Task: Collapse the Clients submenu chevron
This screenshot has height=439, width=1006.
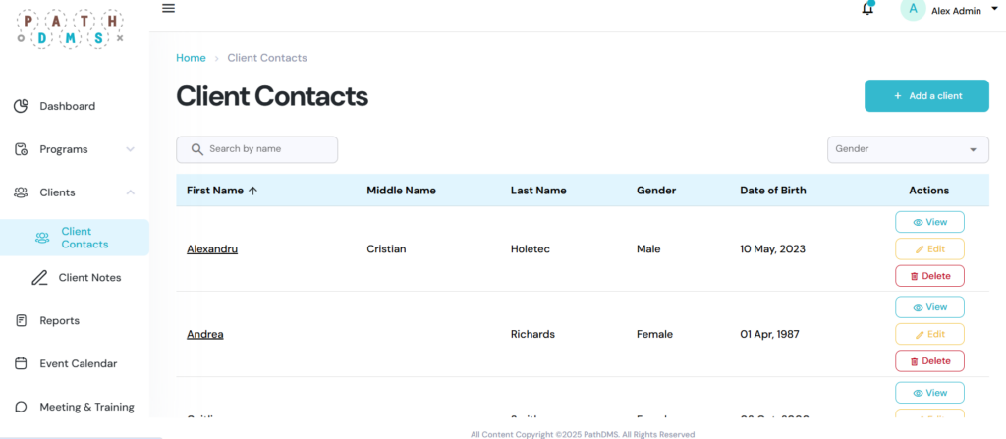Action: pyautogui.click(x=131, y=192)
